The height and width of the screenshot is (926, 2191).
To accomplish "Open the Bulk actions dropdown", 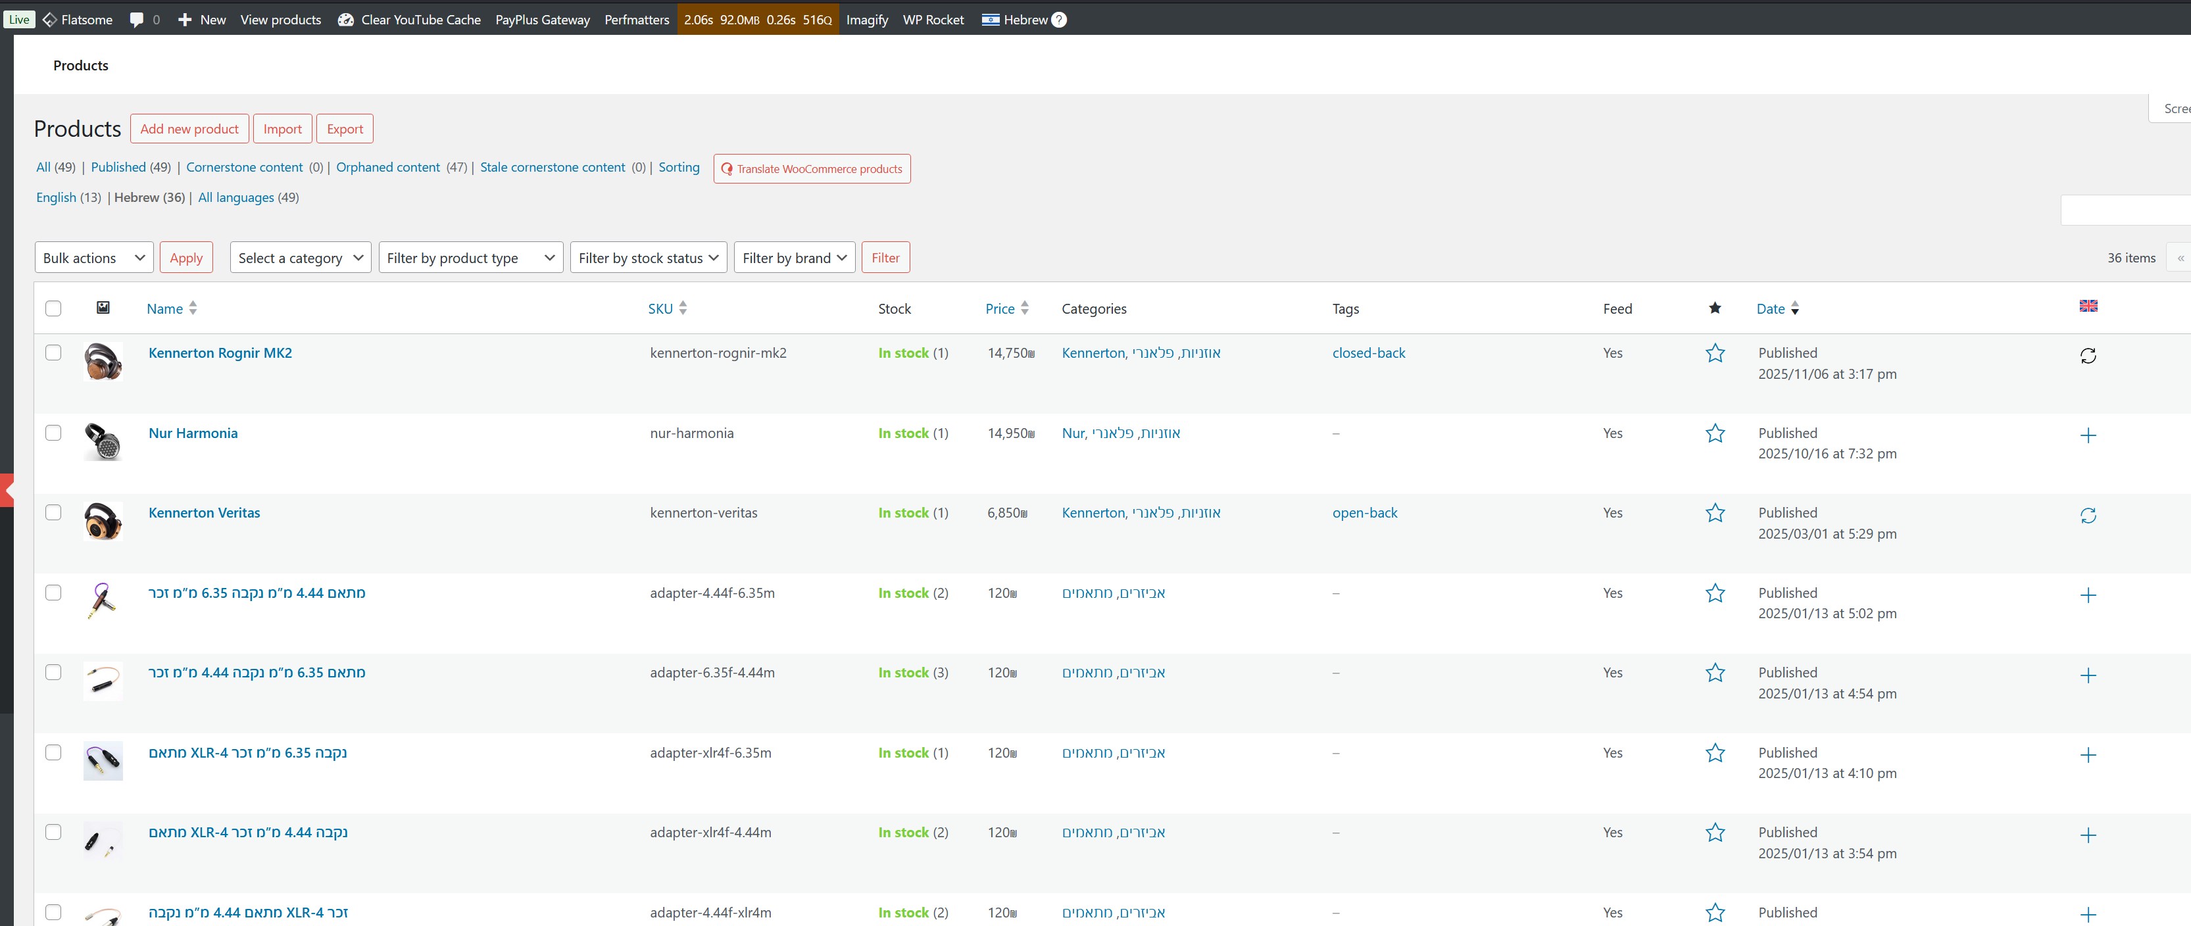I will [93, 258].
